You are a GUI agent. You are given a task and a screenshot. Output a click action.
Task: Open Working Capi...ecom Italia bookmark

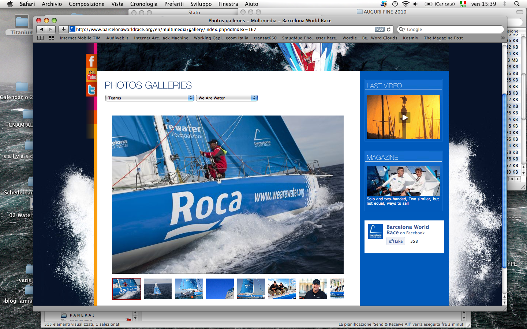point(221,38)
